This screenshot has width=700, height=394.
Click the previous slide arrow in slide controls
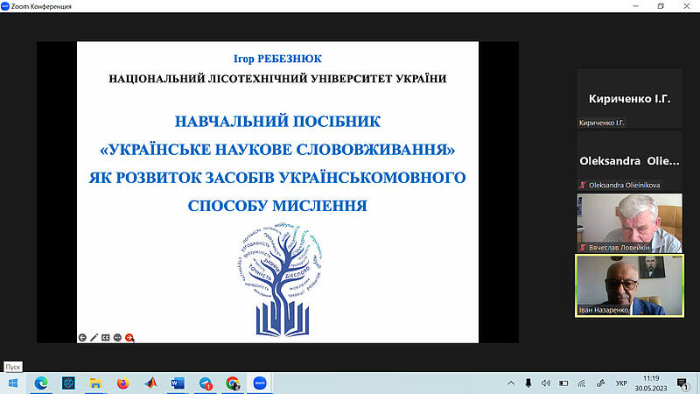coord(82,336)
